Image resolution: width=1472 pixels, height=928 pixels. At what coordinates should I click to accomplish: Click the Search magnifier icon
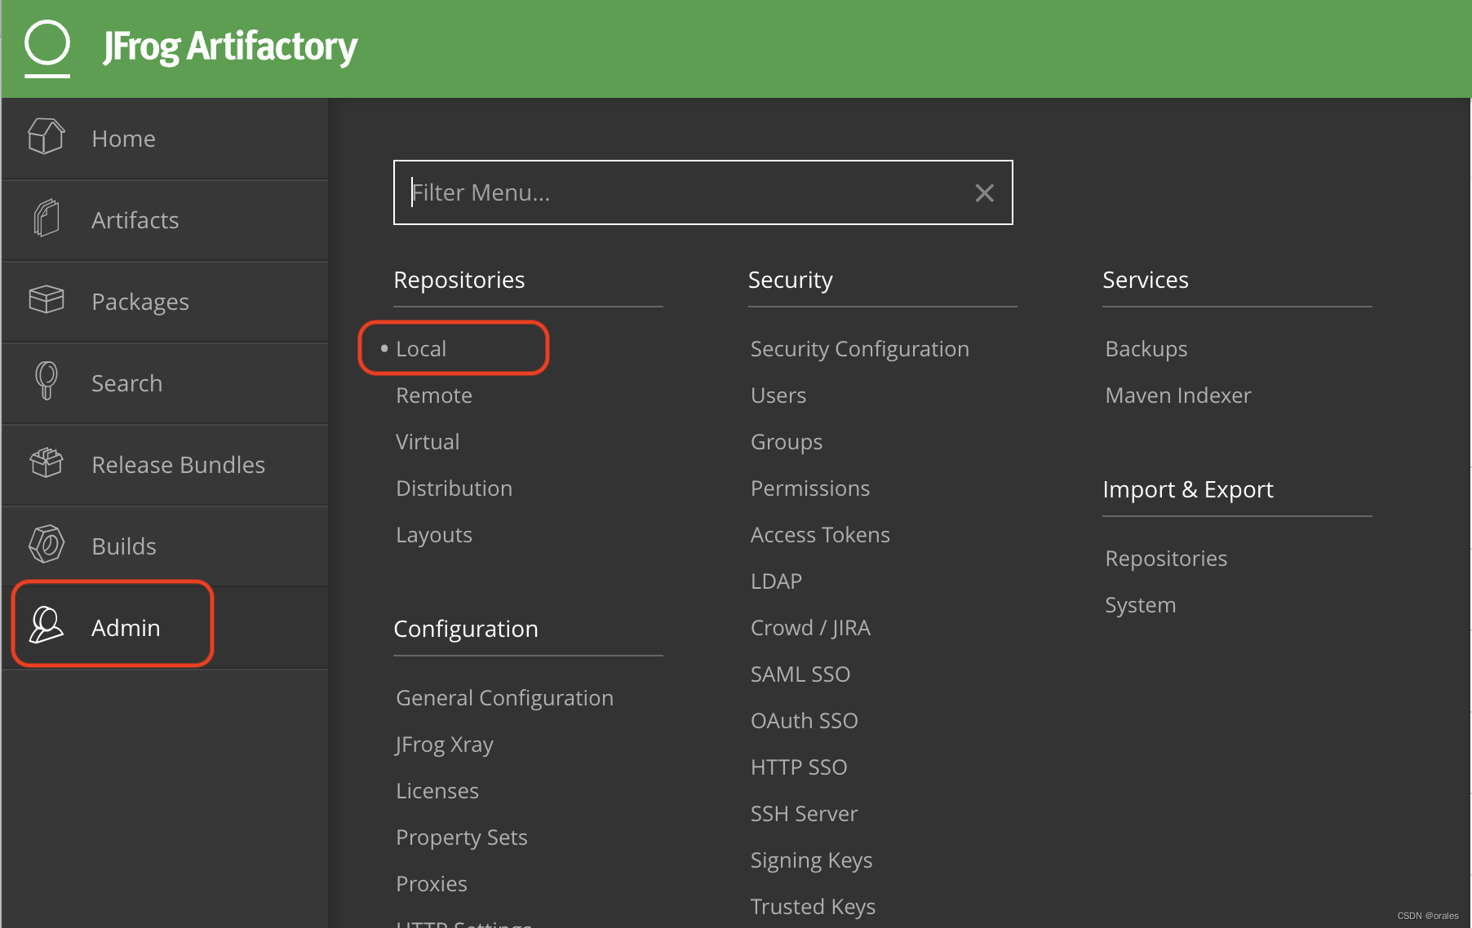pos(47,381)
